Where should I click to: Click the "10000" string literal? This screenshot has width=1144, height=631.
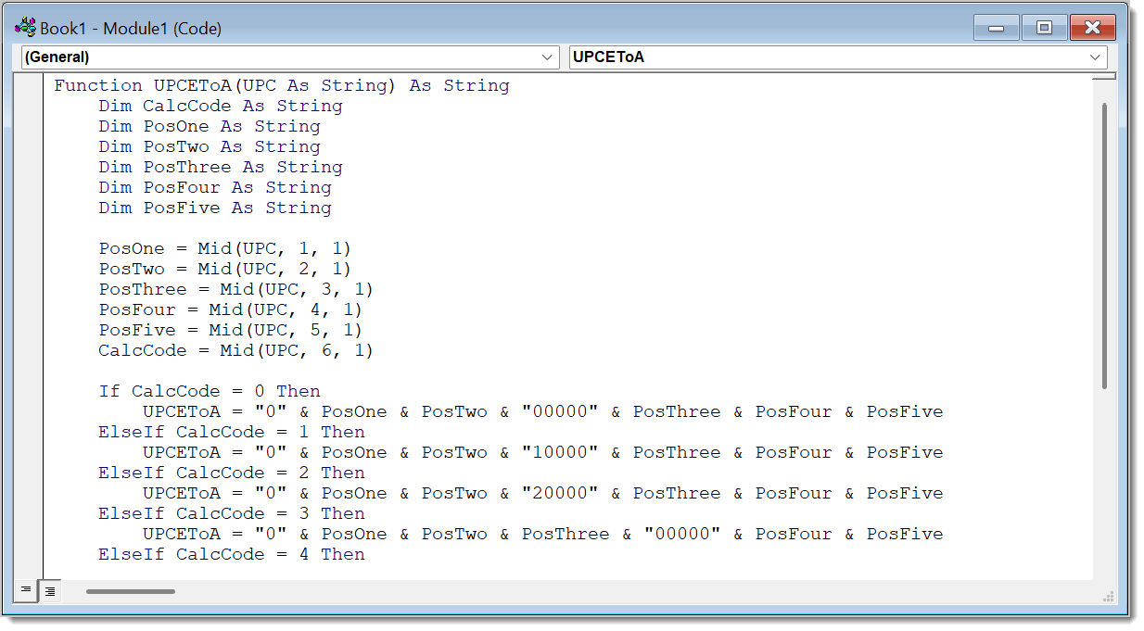(x=560, y=452)
